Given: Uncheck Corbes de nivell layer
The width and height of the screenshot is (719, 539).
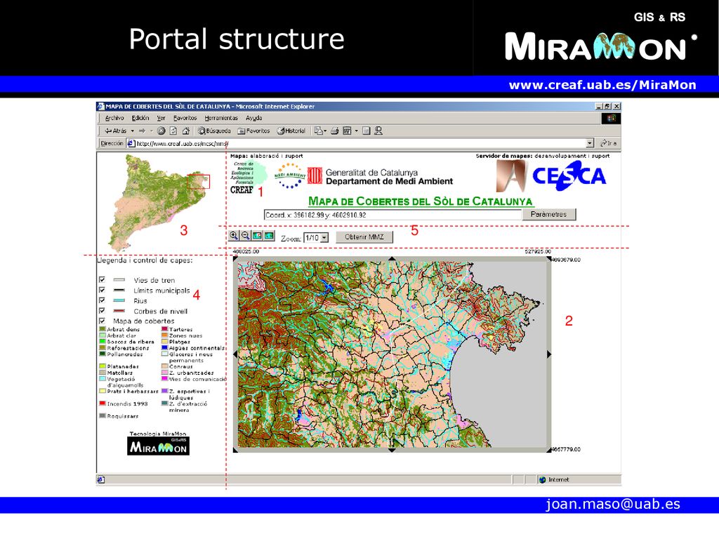Looking at the screenshot, I should tap(102, 311).
